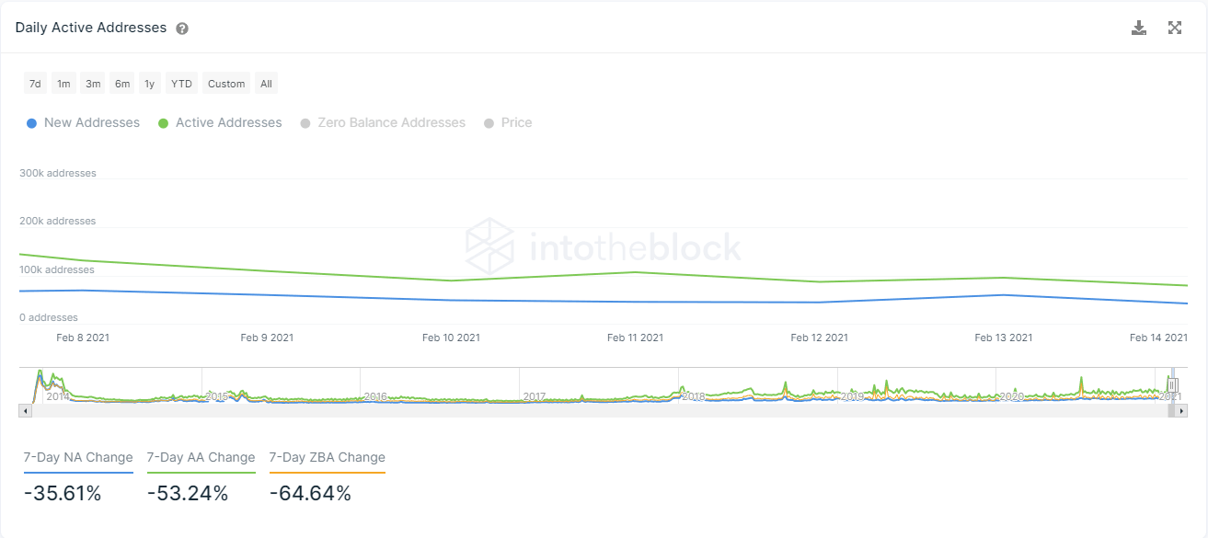Select the 1m time range
Screen dimensions: 1208x538
pos(63,83)
